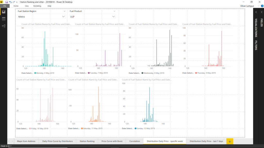
Task: Open the ULP fuel product dropdown
Action: click(113, 17)
